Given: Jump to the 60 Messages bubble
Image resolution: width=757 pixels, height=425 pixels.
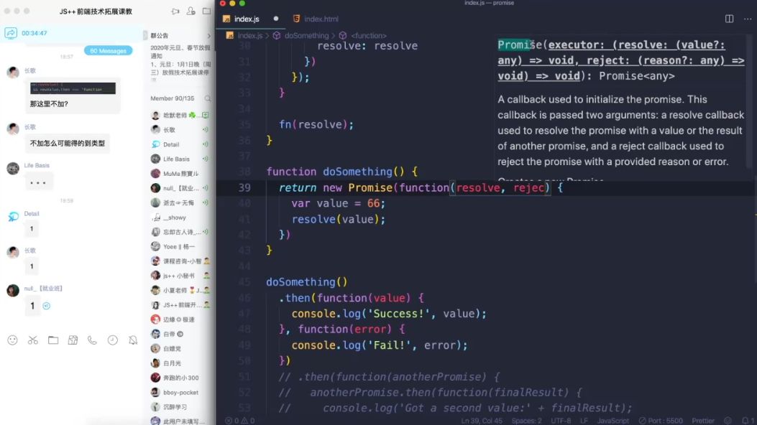Looking at the screenshot, I should point(108,50).
